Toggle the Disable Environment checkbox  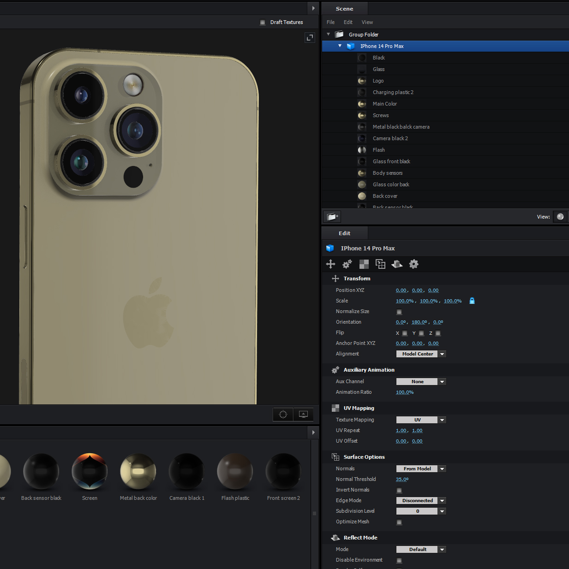point(399,560)
